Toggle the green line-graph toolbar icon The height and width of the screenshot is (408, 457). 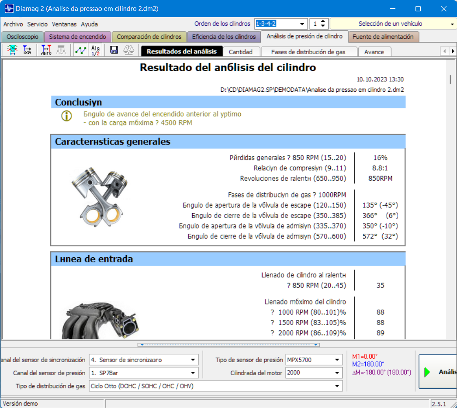[80, 50]
